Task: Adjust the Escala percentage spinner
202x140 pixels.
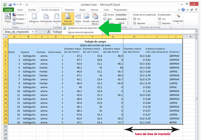Action: click(128, 23)
